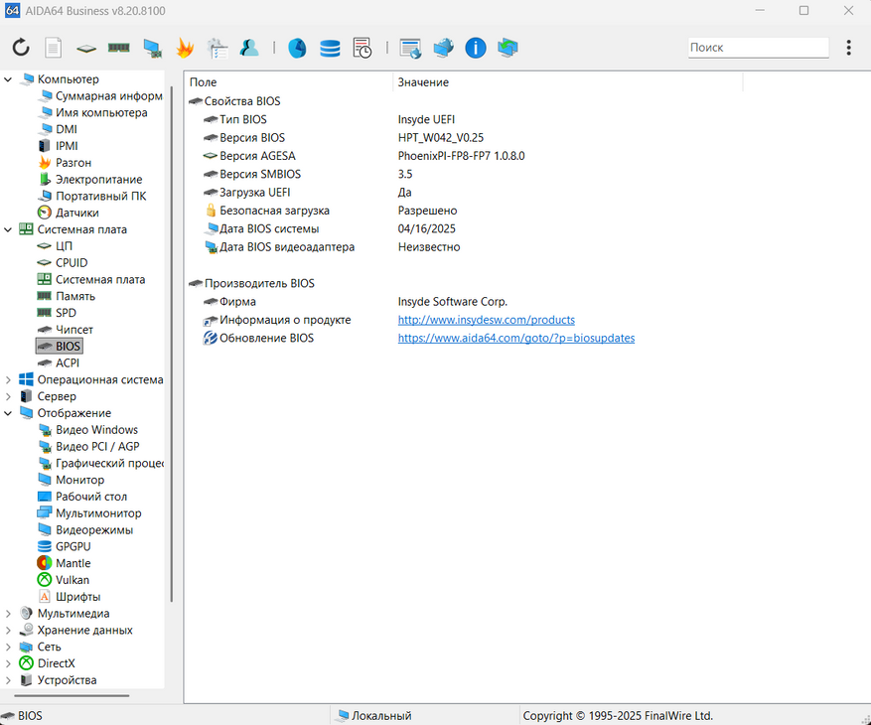This screenshot has height=725, width=871.
Task: Open the scheduled log clock icon
Action: click(x=363, y=48)
